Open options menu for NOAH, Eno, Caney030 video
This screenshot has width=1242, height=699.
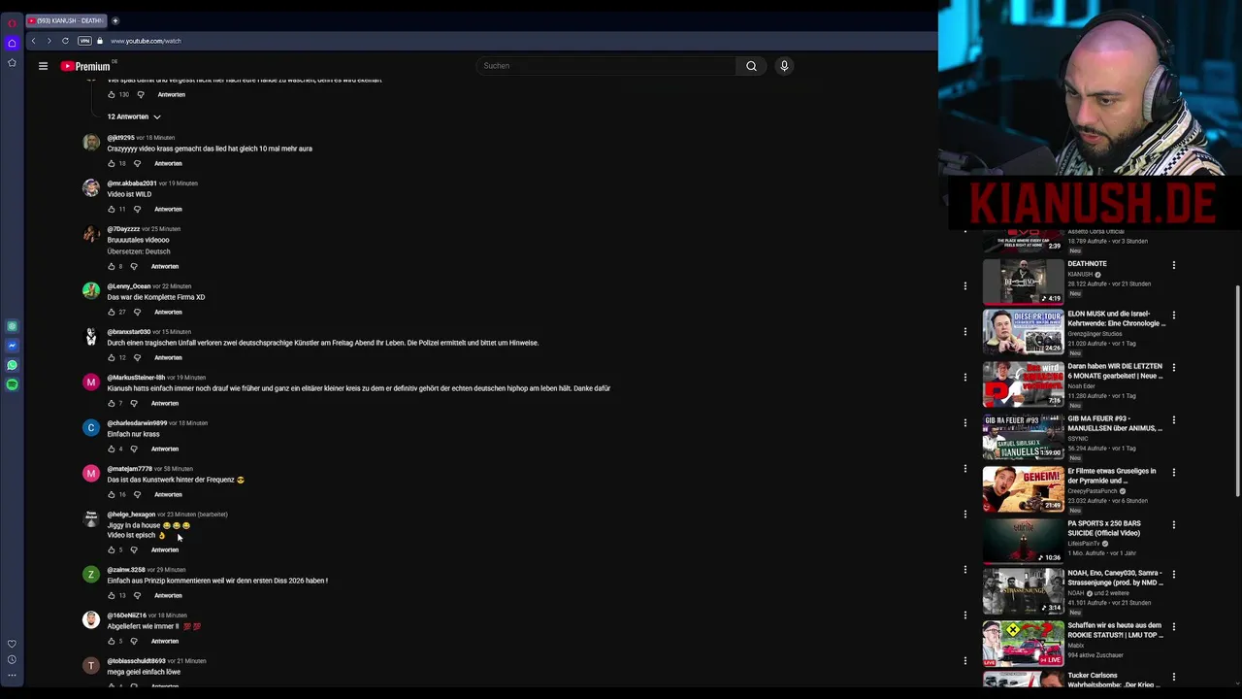[x=1173, y=575]
